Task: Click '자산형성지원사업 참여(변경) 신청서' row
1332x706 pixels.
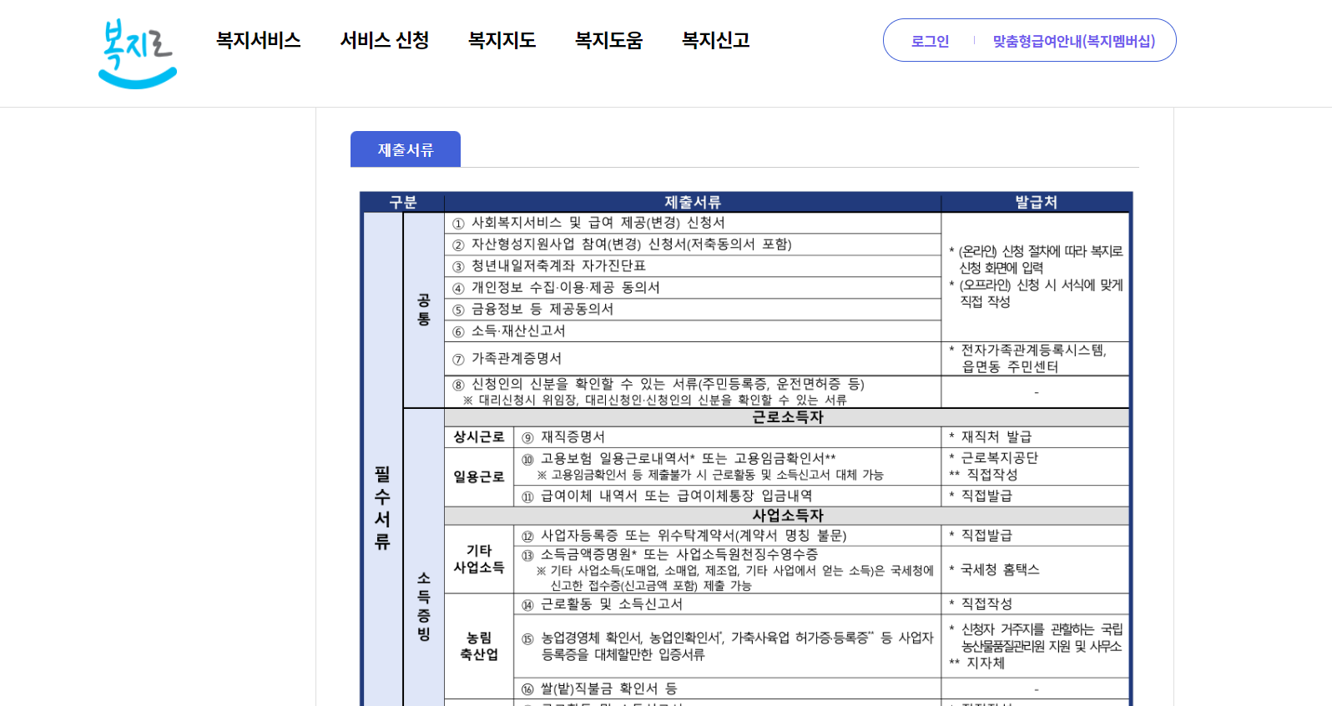Action: click(693, 245)
